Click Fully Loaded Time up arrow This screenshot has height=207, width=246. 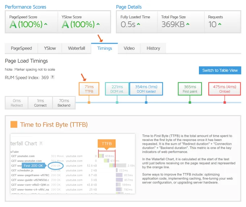point(139,24)
